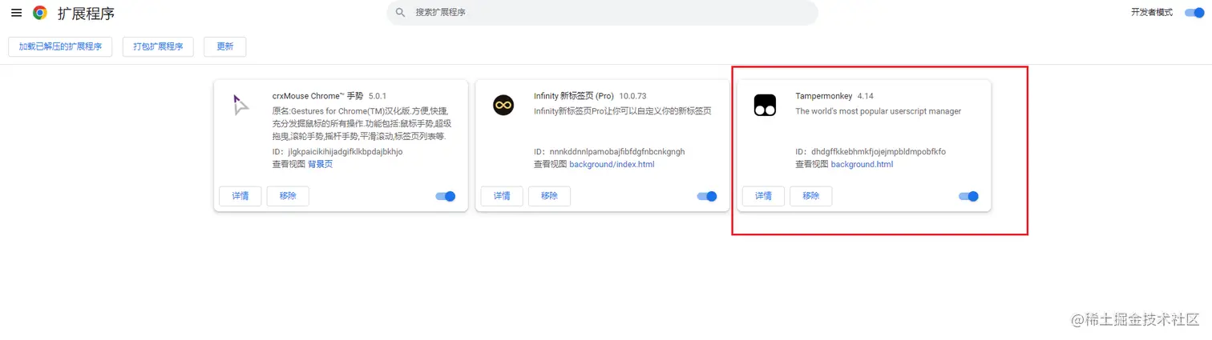This screenshot has height=340, width=1212.
Task: Click the crxMouse extension icon
Action: (x=241, y=105)
